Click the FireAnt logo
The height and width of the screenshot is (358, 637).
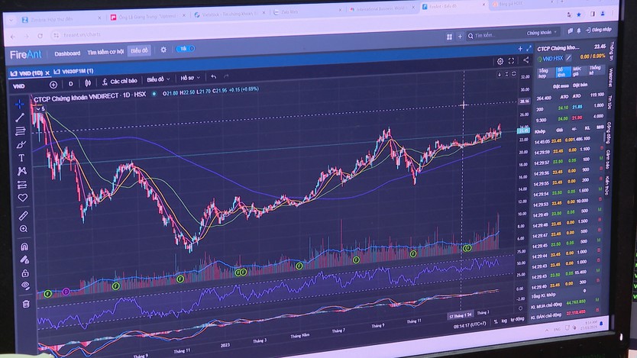26,54
